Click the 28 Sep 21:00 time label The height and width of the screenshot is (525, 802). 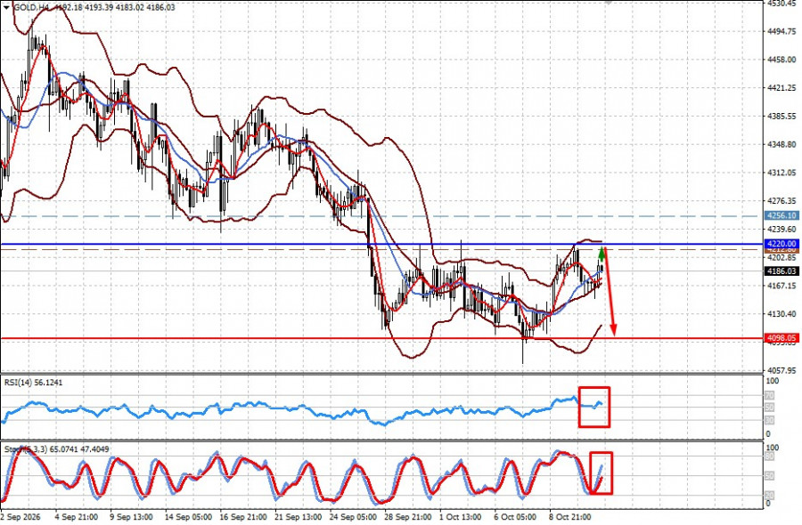tap(408, 517)
